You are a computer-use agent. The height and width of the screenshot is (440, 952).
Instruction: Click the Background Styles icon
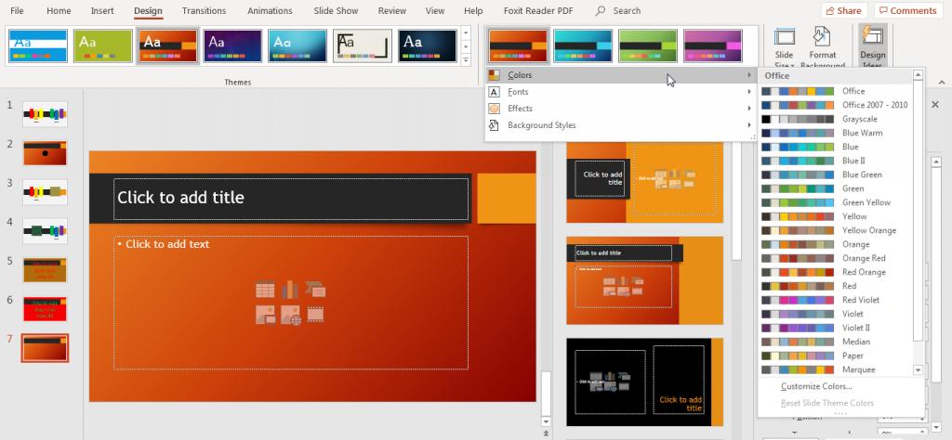coord(495,125)
